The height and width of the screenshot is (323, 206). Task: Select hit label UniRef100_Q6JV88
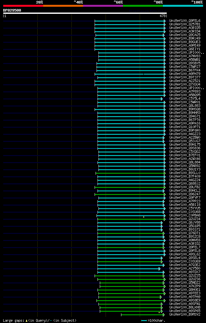tap(185, 223)
